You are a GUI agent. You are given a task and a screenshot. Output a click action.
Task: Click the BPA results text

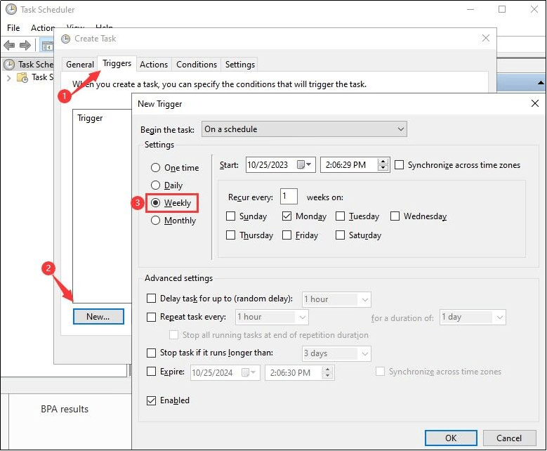[x=65, y=409]
